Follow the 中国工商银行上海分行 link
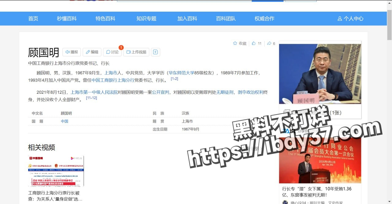The width and height of the screenshot is (392, 204). pos(113,80)
